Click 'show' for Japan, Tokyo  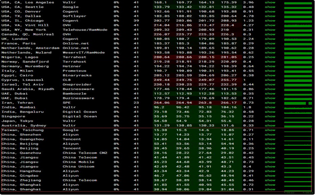click(x=270, y=121)
